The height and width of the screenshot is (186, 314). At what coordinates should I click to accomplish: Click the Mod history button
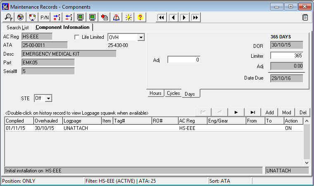[286, 113]
